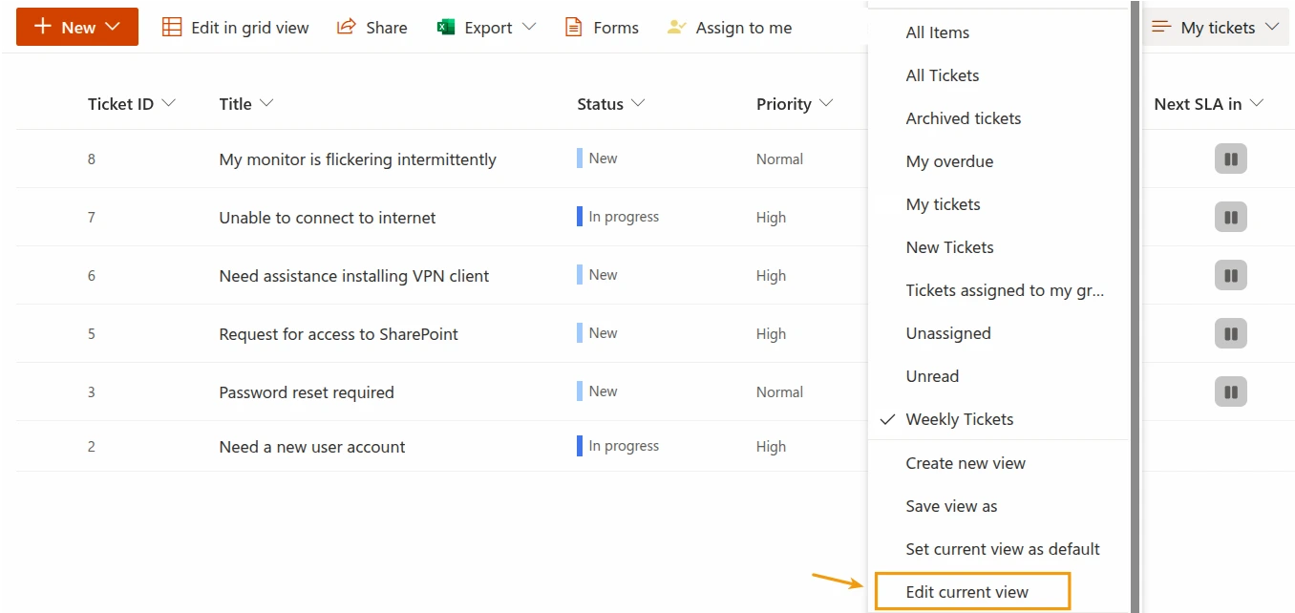
Task: Open Forms from the toolbar
Action: tap(602, 28)
